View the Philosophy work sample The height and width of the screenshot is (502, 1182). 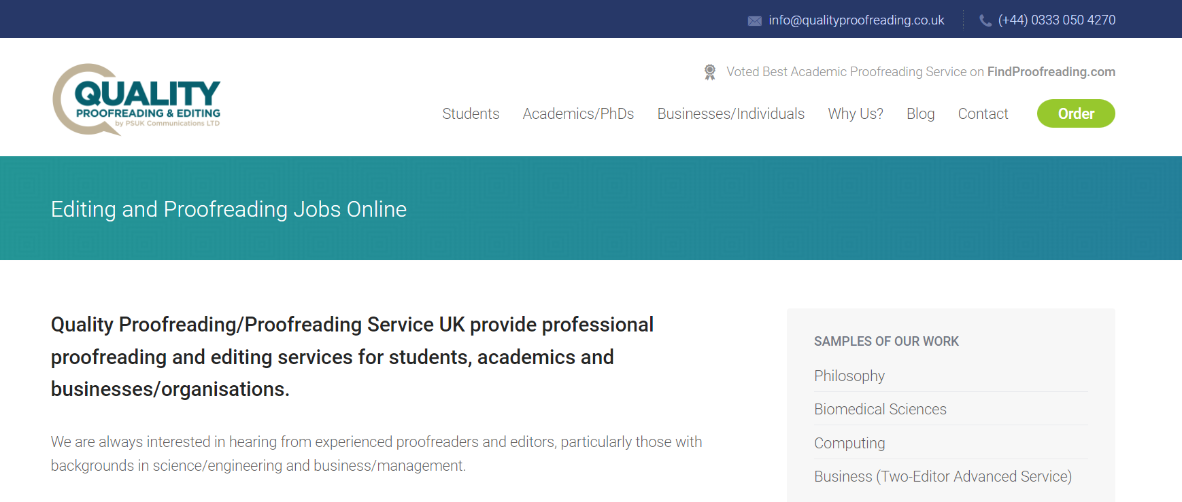[x=849, y=376]
